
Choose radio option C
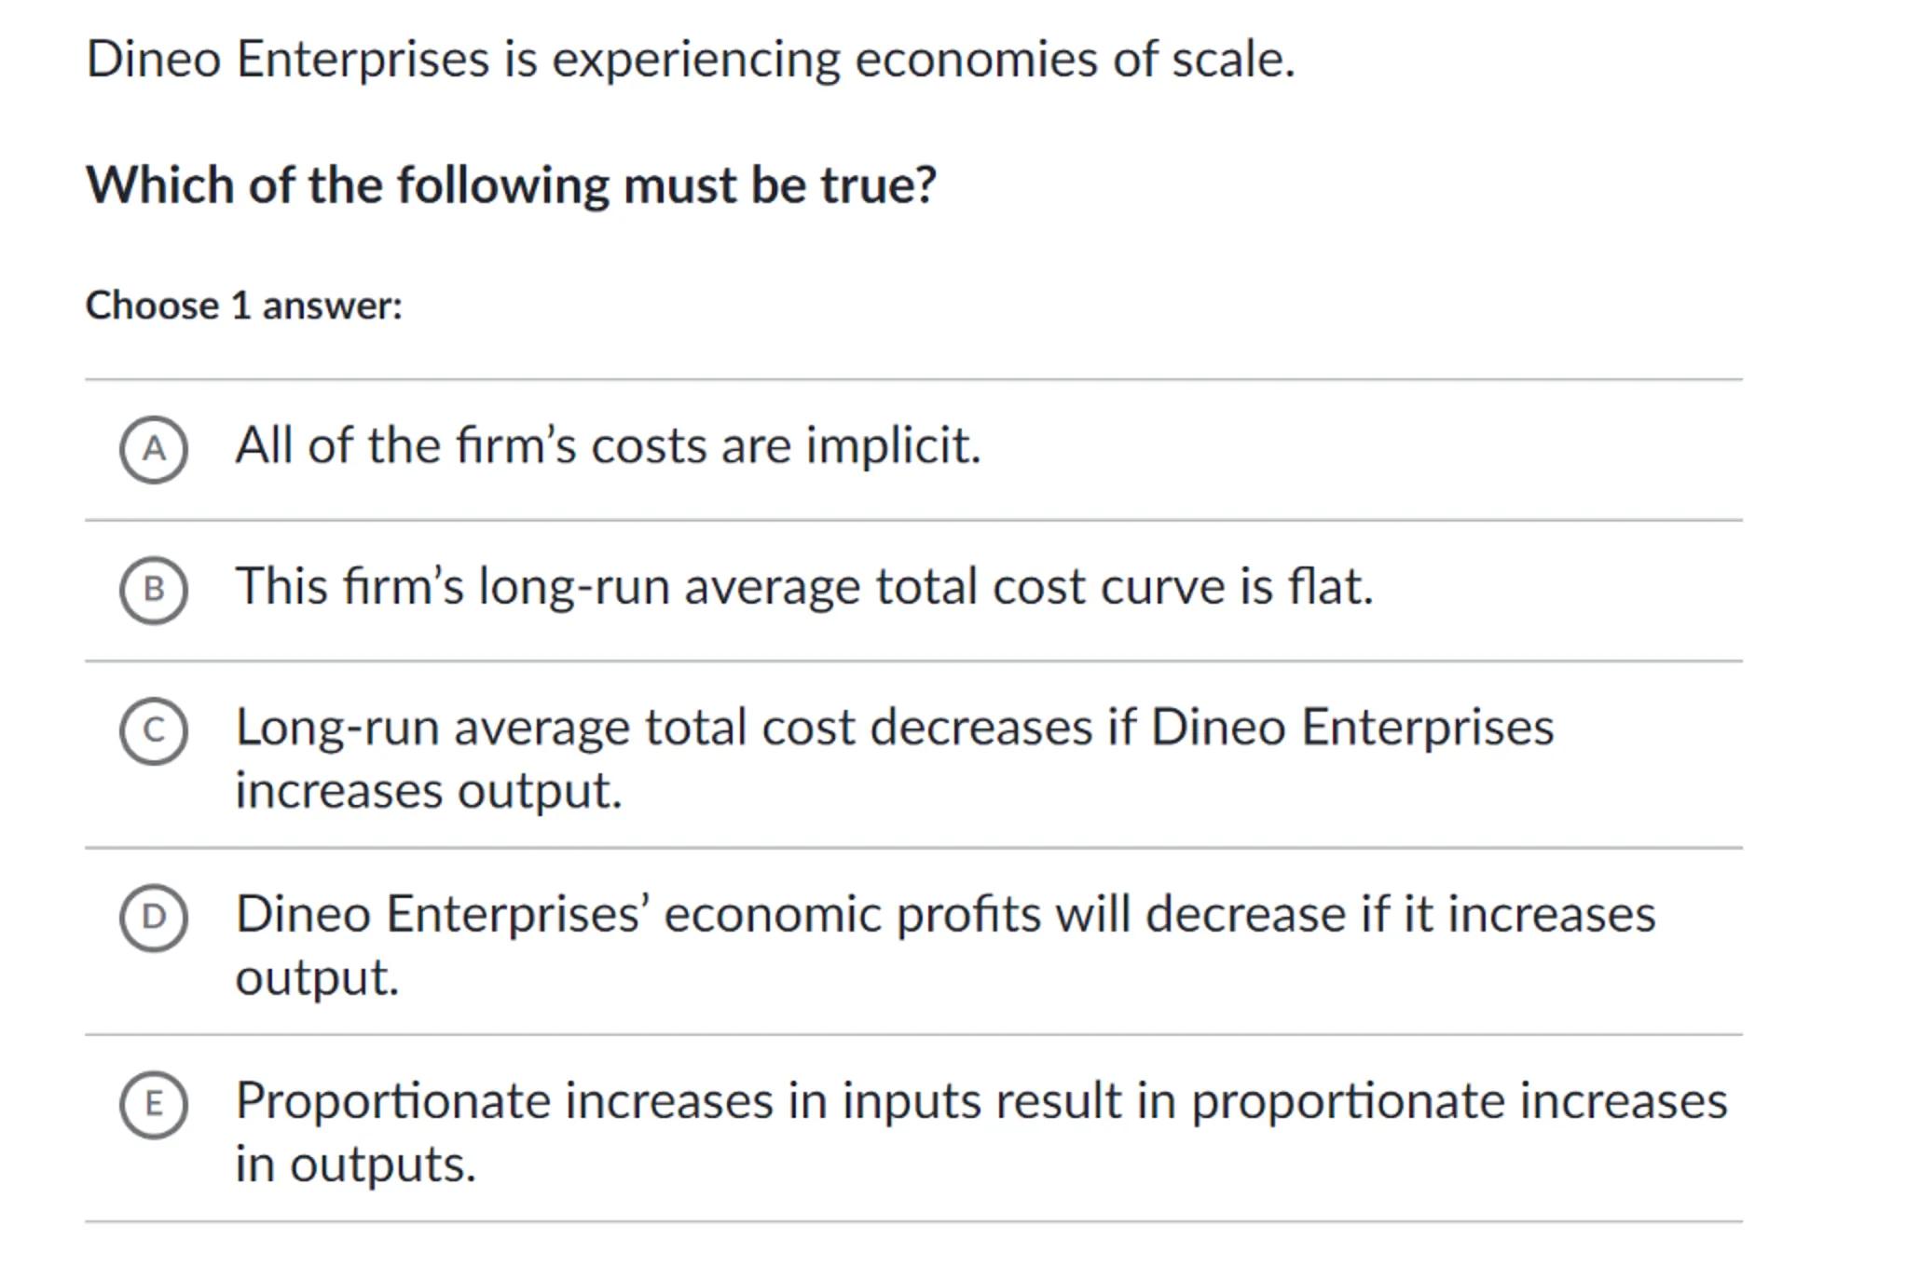click(x=154, y=731)
